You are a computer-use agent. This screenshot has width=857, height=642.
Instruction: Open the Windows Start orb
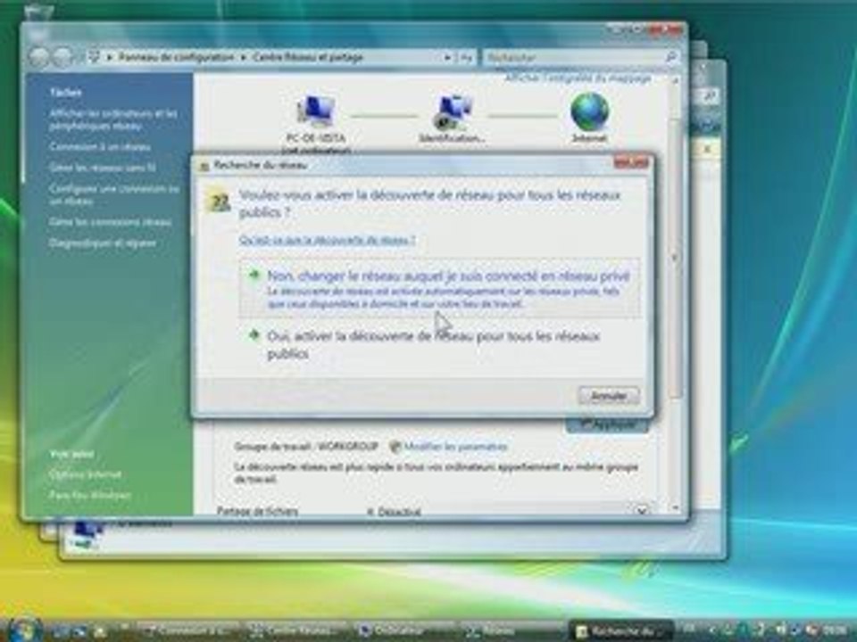[x=23, y=629]
